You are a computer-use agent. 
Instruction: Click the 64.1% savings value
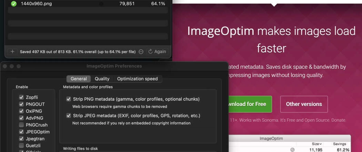(158, 4)
